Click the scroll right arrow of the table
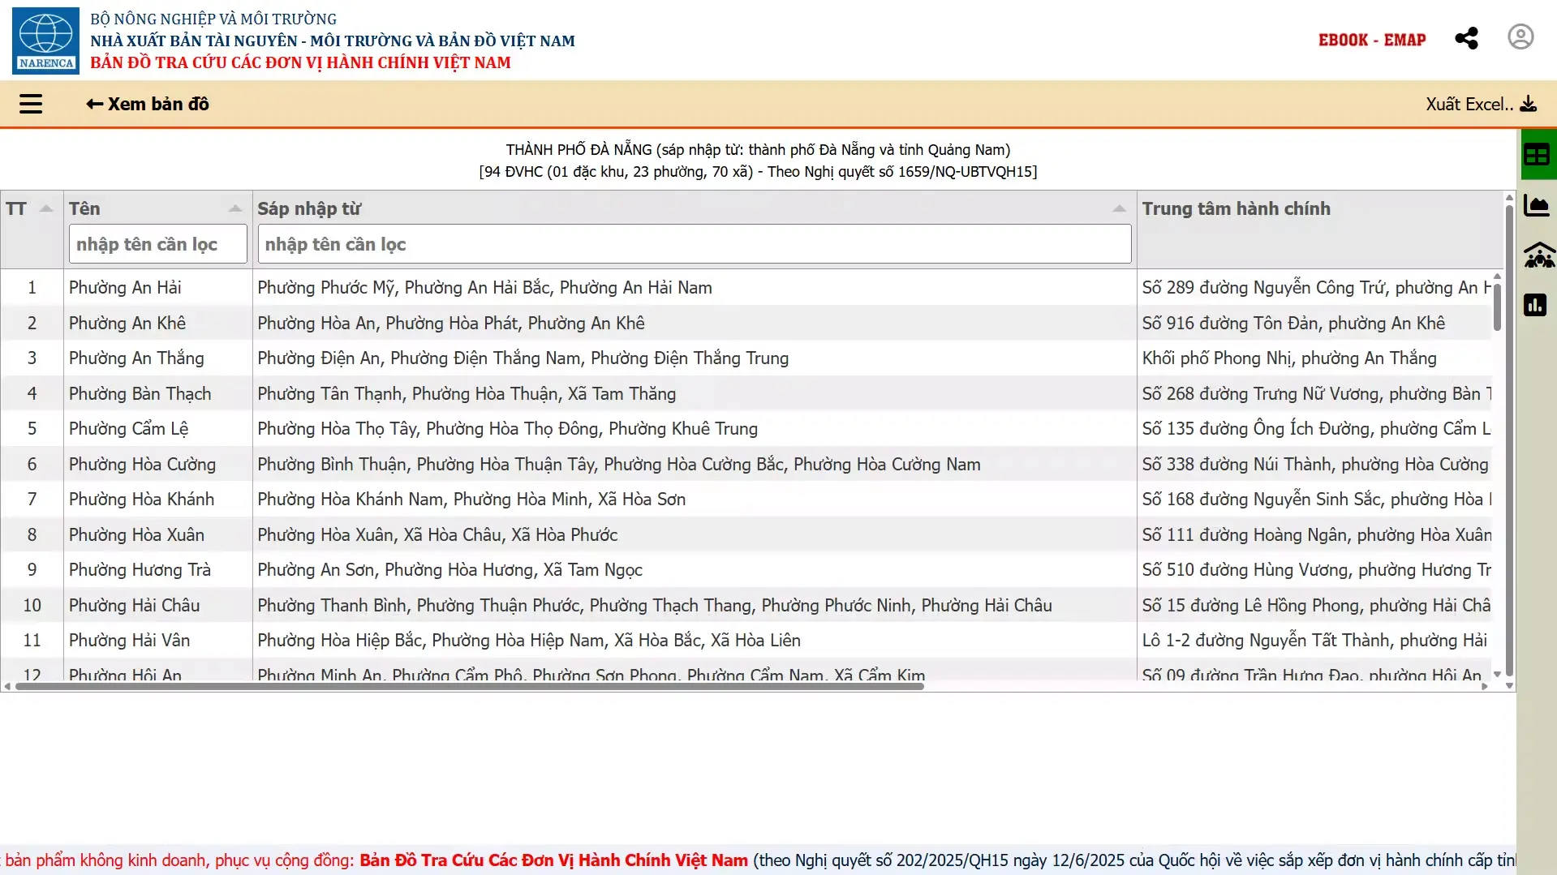 pos(1485,686)
